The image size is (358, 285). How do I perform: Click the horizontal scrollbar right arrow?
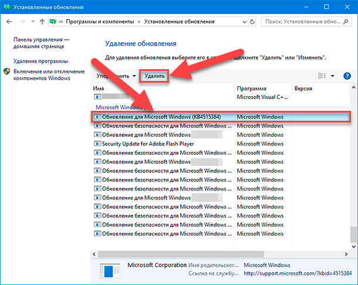coord(346,254)
